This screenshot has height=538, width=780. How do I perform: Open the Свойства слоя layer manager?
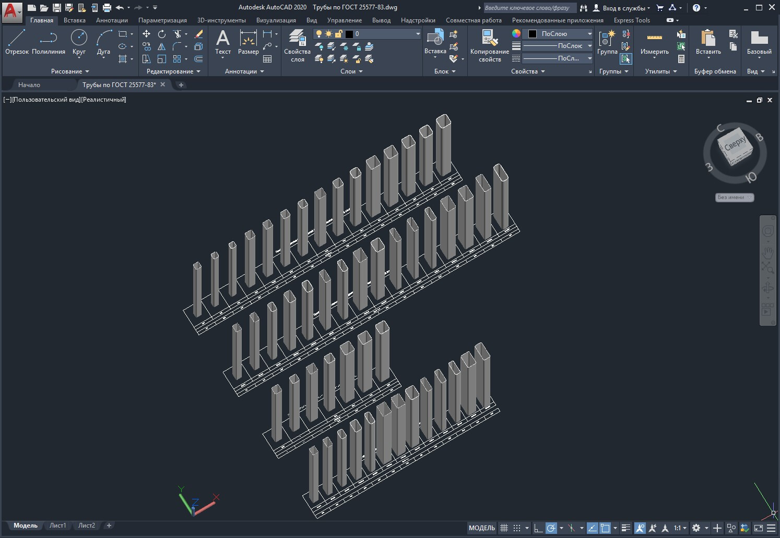(x=297, y=46)
